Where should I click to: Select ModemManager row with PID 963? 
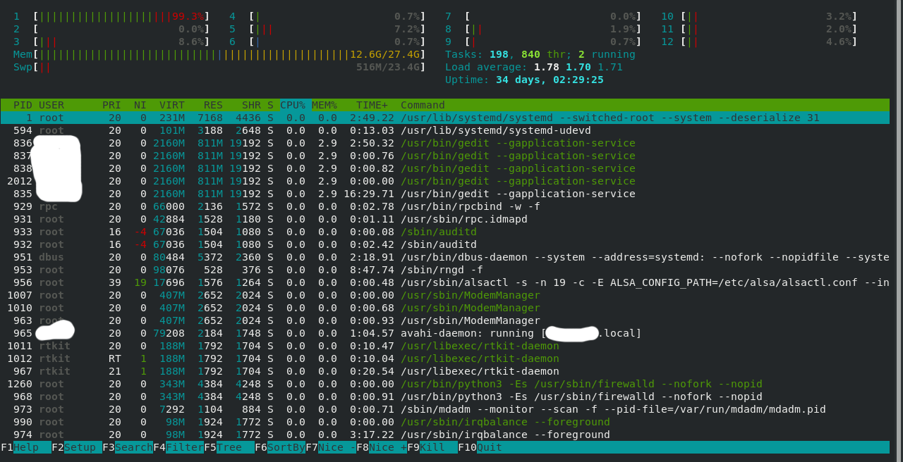click(x=445, y=320)
